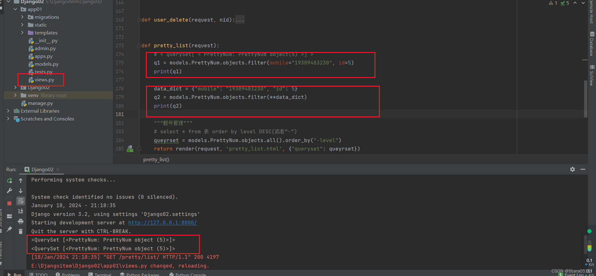Close the Django02 run tab
This screenshot has height=276, width=596.
pos(58,169)
